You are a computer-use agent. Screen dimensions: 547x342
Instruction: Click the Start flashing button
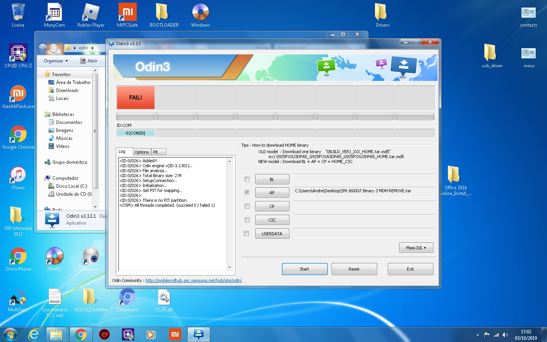coord(305,269)
